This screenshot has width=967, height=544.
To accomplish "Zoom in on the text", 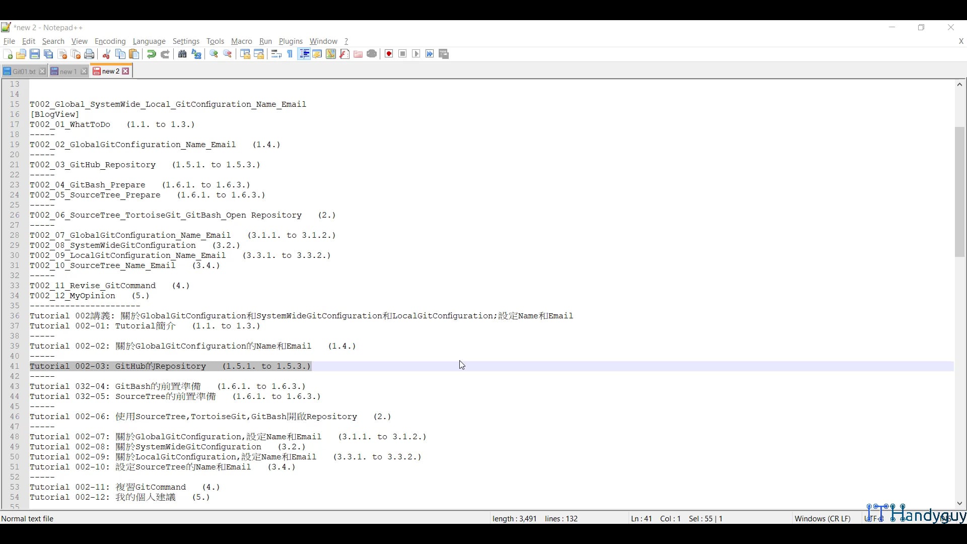I will [214, 54].
